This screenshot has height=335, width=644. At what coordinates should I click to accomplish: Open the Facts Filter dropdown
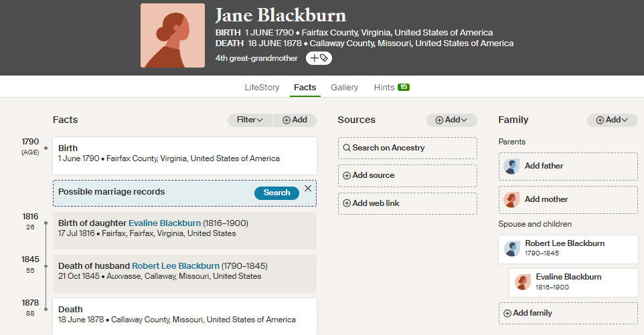tap(250, 120)
